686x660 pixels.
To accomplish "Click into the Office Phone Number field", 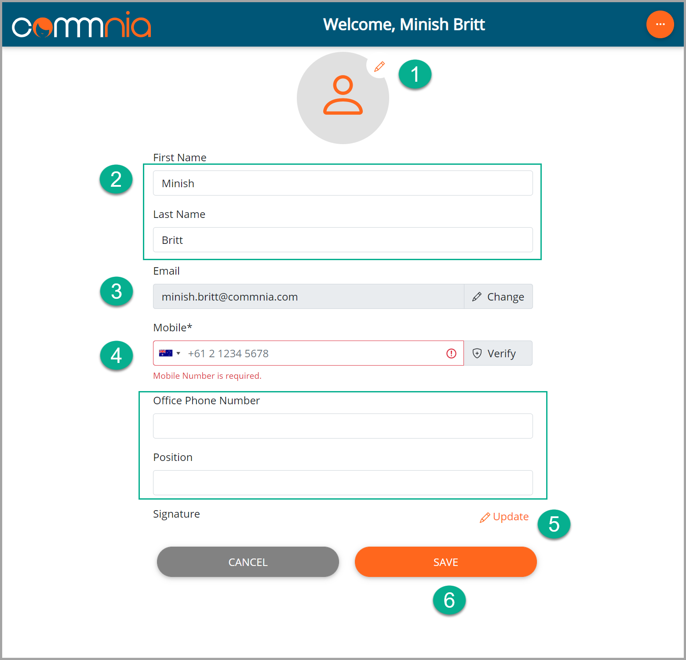I will click(x=343, y=426).
